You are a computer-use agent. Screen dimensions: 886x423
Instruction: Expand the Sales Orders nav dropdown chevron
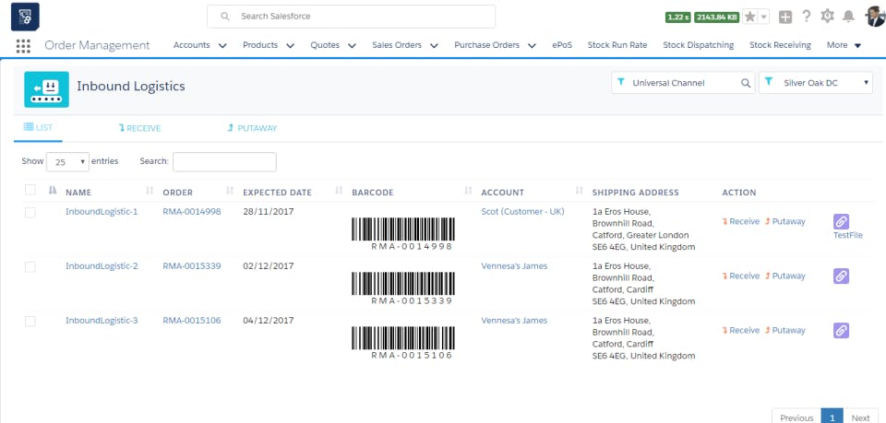[434, 46]
